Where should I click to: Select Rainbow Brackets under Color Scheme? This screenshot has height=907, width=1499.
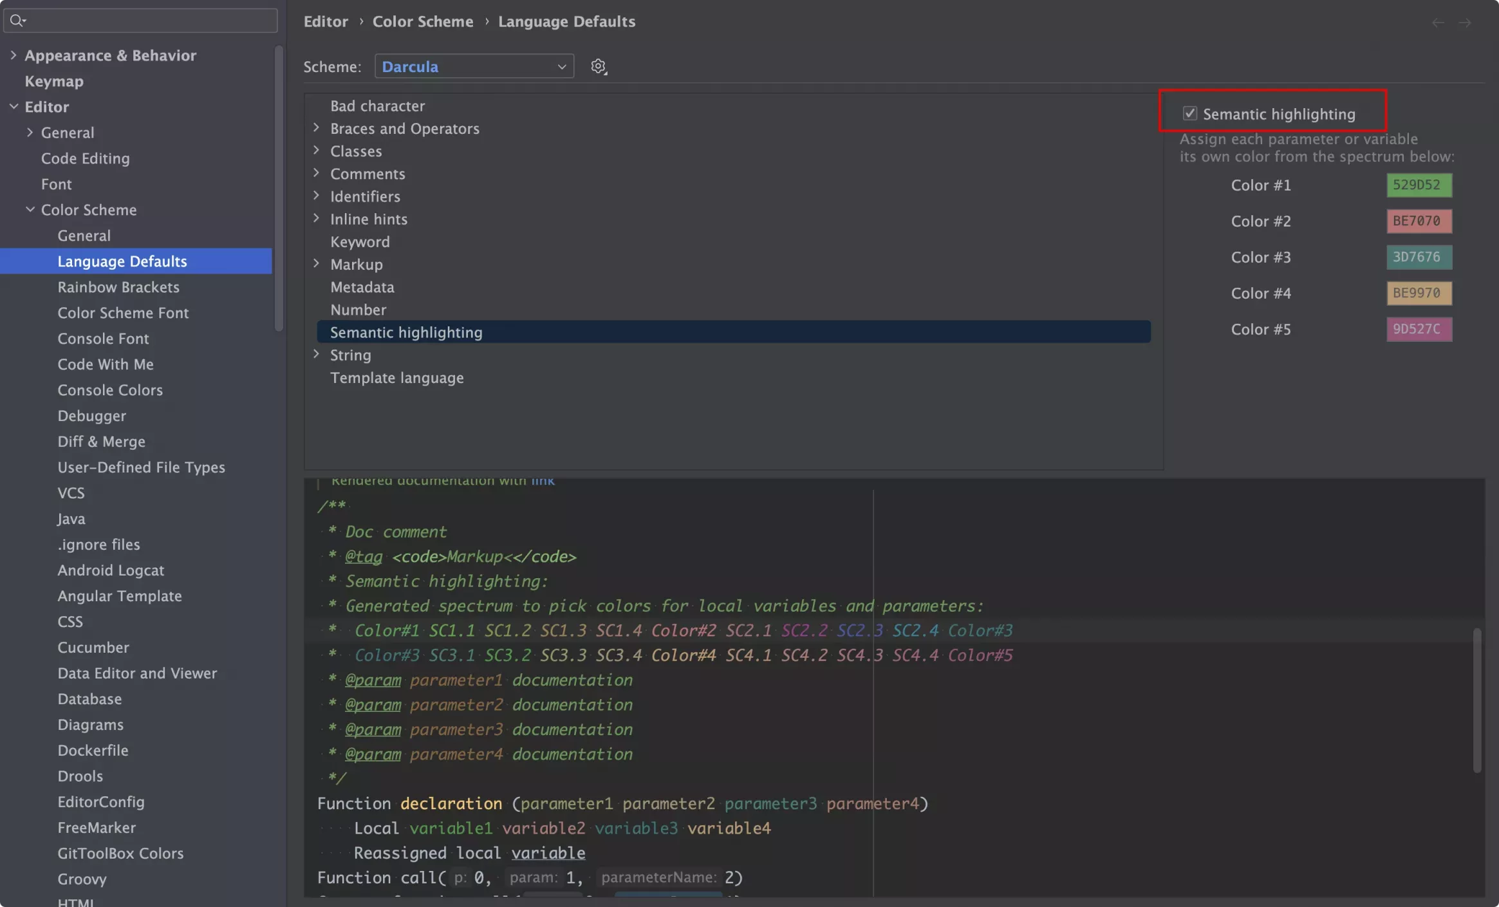click(x=118, y=286)
